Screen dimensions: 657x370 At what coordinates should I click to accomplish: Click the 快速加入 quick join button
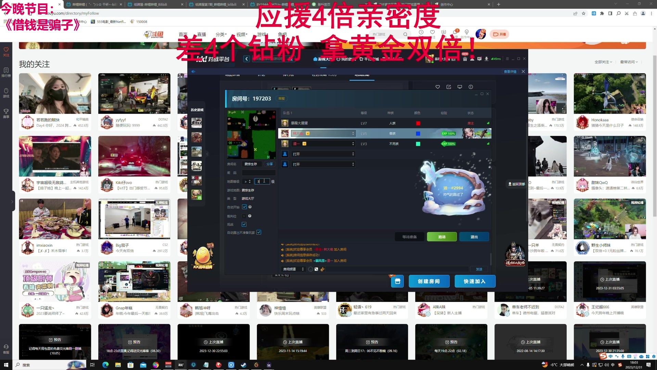[x=475, y=281]
